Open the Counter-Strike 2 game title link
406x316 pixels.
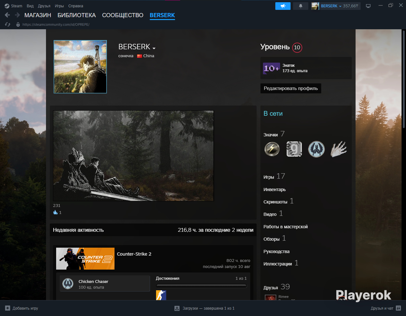point(134,254)
